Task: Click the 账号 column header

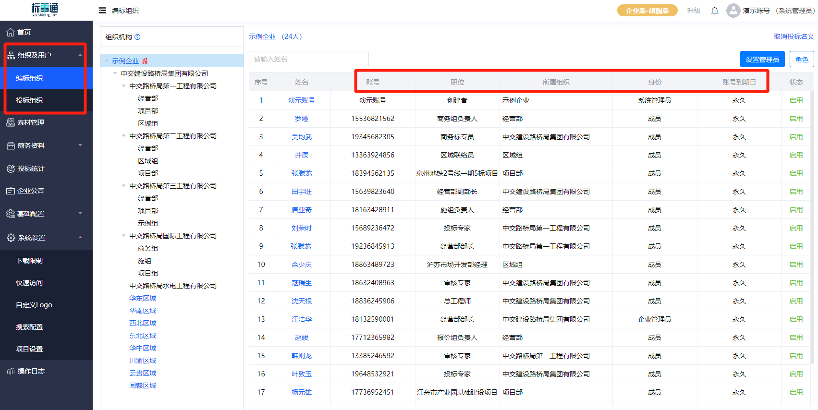Action: click(x=373, y=82)
